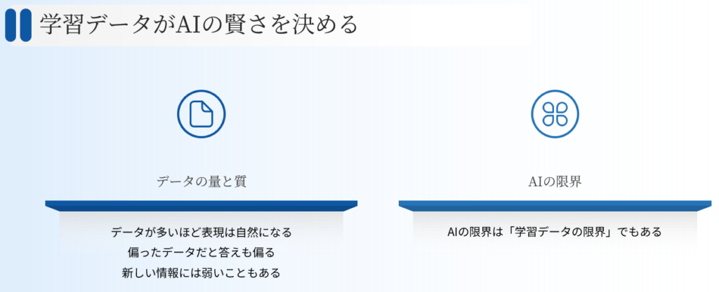Click the heading データの量と質

tap(202, 181)
